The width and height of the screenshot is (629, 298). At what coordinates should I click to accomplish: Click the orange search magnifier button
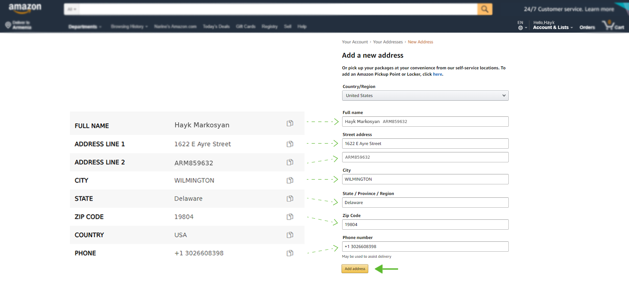[x=485, y=9]
